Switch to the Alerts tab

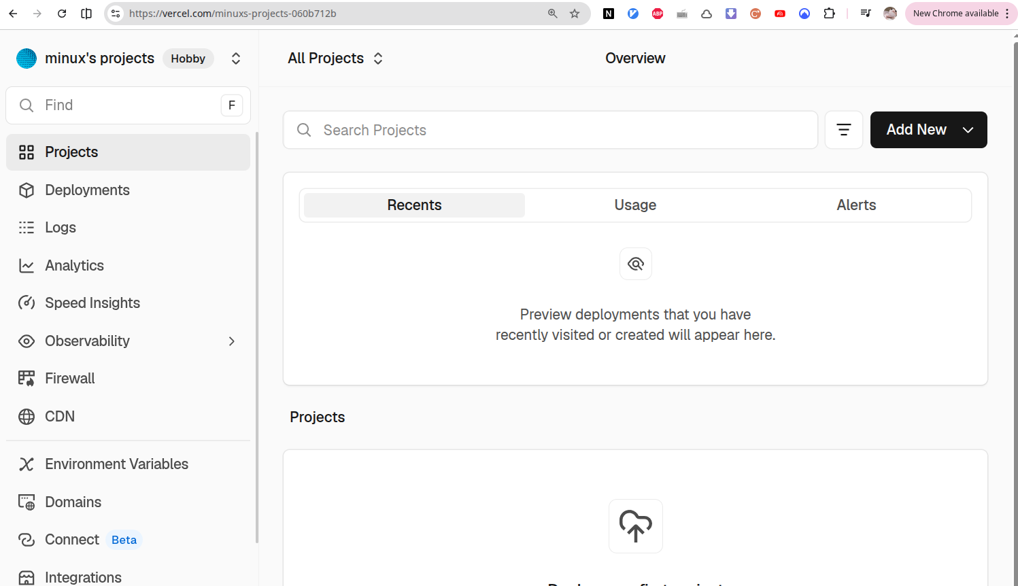coord(856,205)
